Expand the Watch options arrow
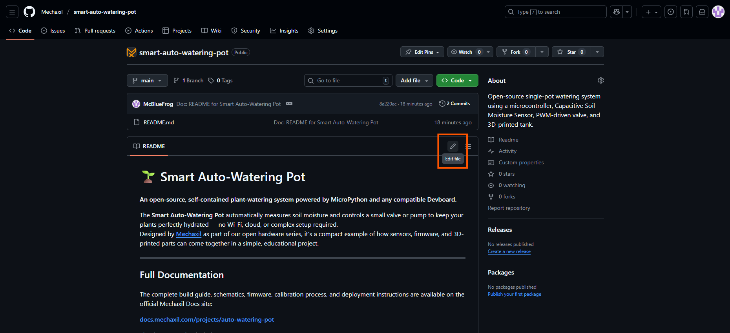 click(x=488, y=52)
